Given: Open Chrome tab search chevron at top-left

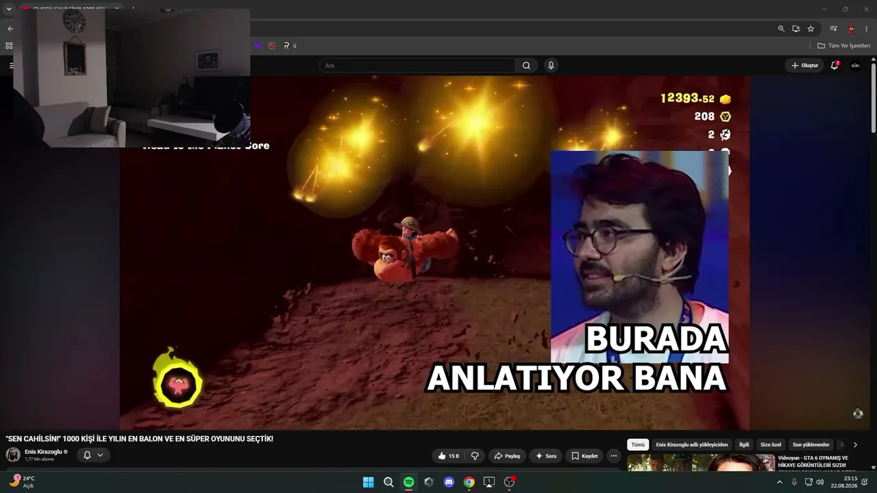Looking at the screenshot, I should tap(9, 9).
